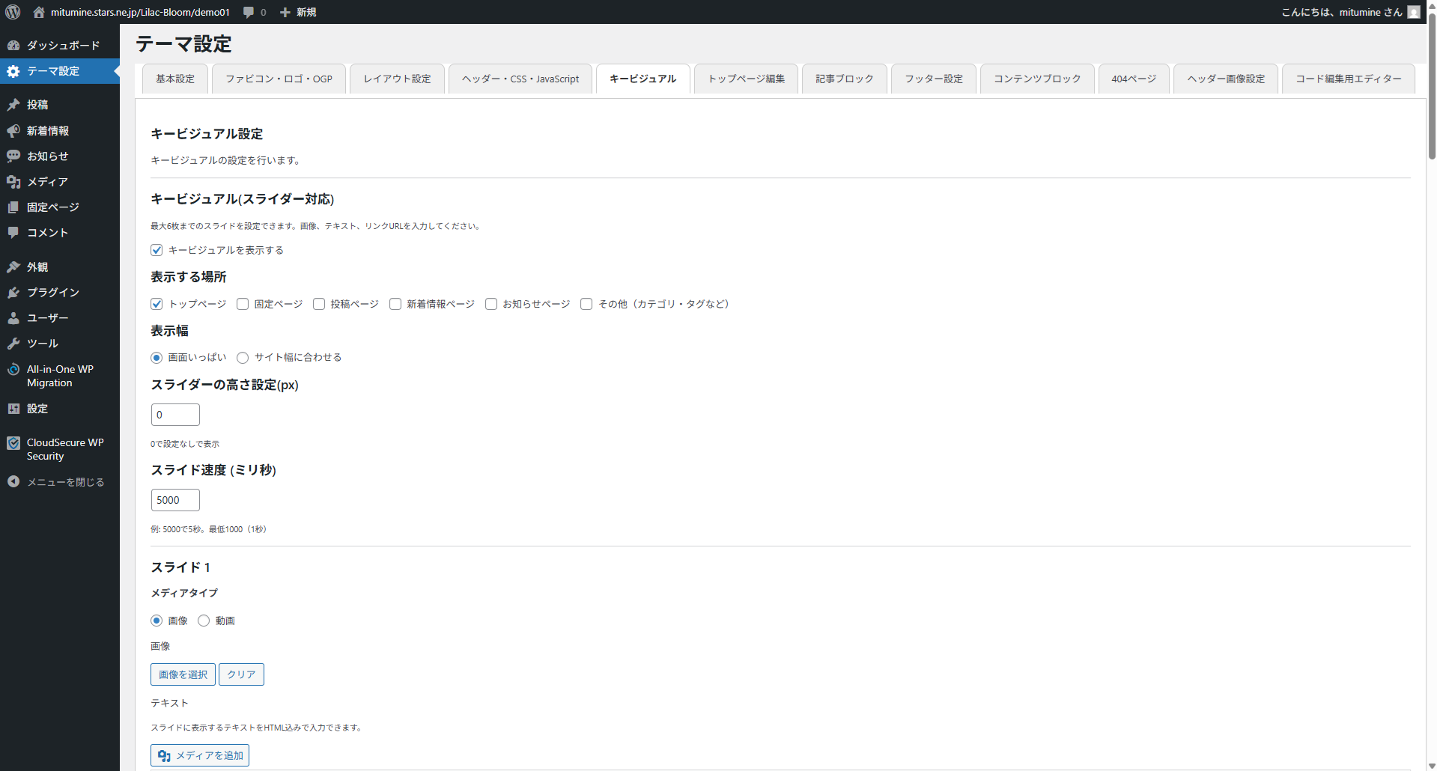
Task: Open the Media icon in sidebar
Action: 13,182
